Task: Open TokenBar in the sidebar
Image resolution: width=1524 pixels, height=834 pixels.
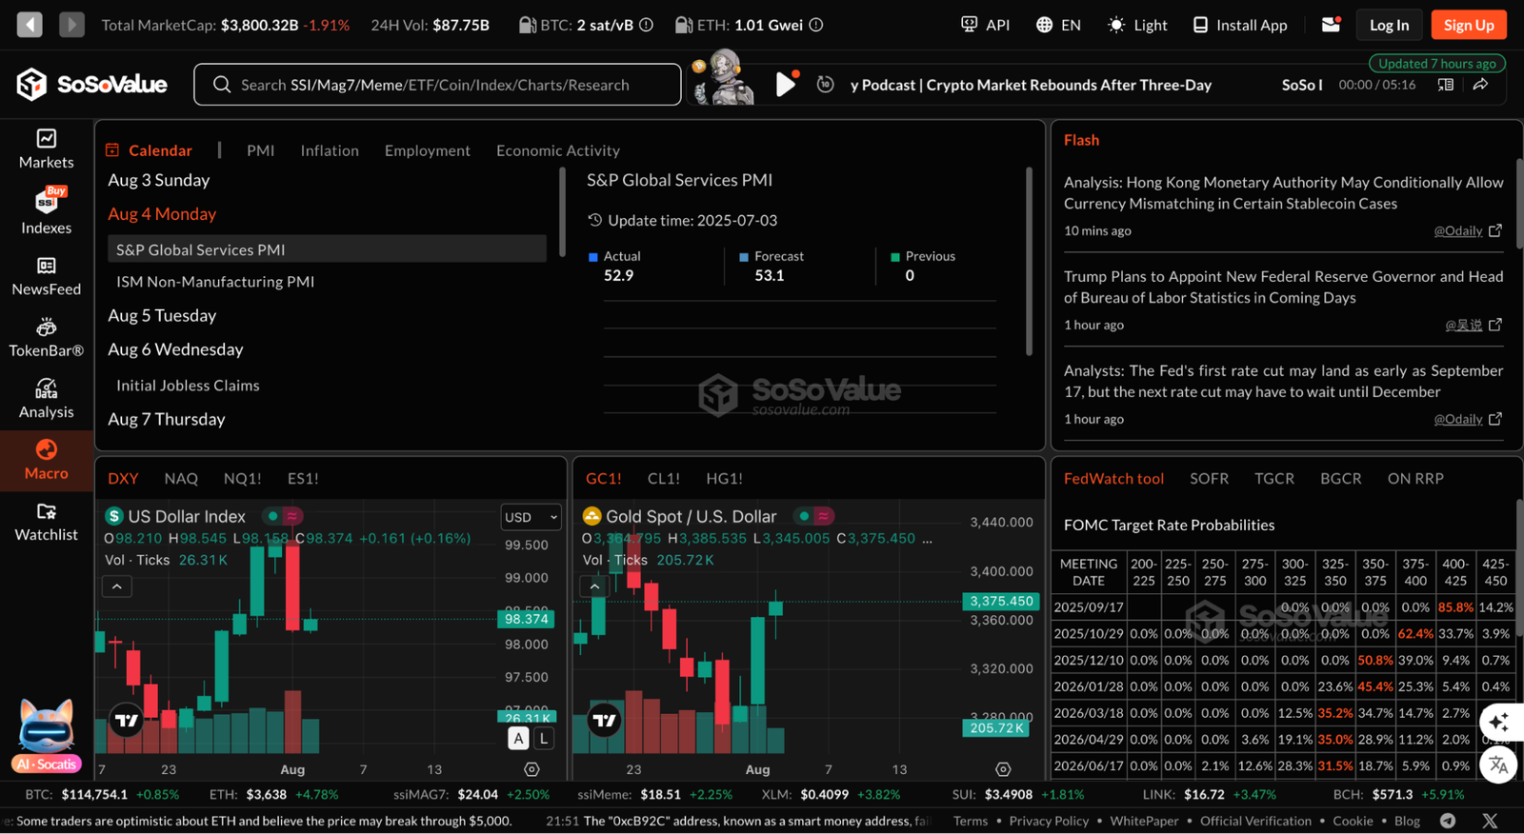Action: click(x=46, y=338)
